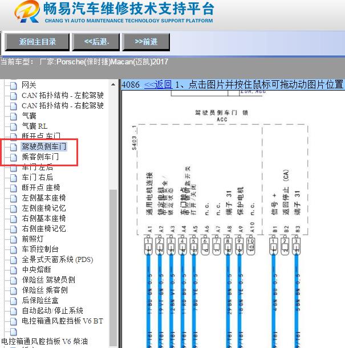This screenshot has width=345, height=348.
Task: Click the S403 .1 component label
Action: [134, 138]
